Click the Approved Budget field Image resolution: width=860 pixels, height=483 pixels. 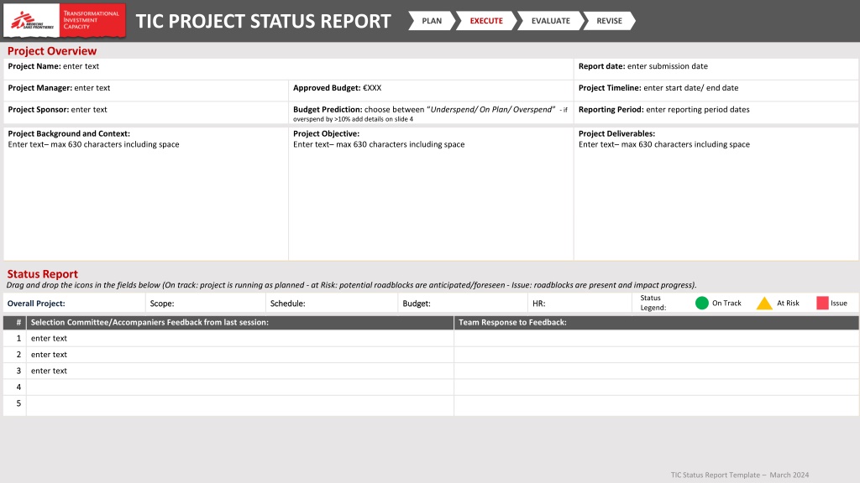point(431,91)
